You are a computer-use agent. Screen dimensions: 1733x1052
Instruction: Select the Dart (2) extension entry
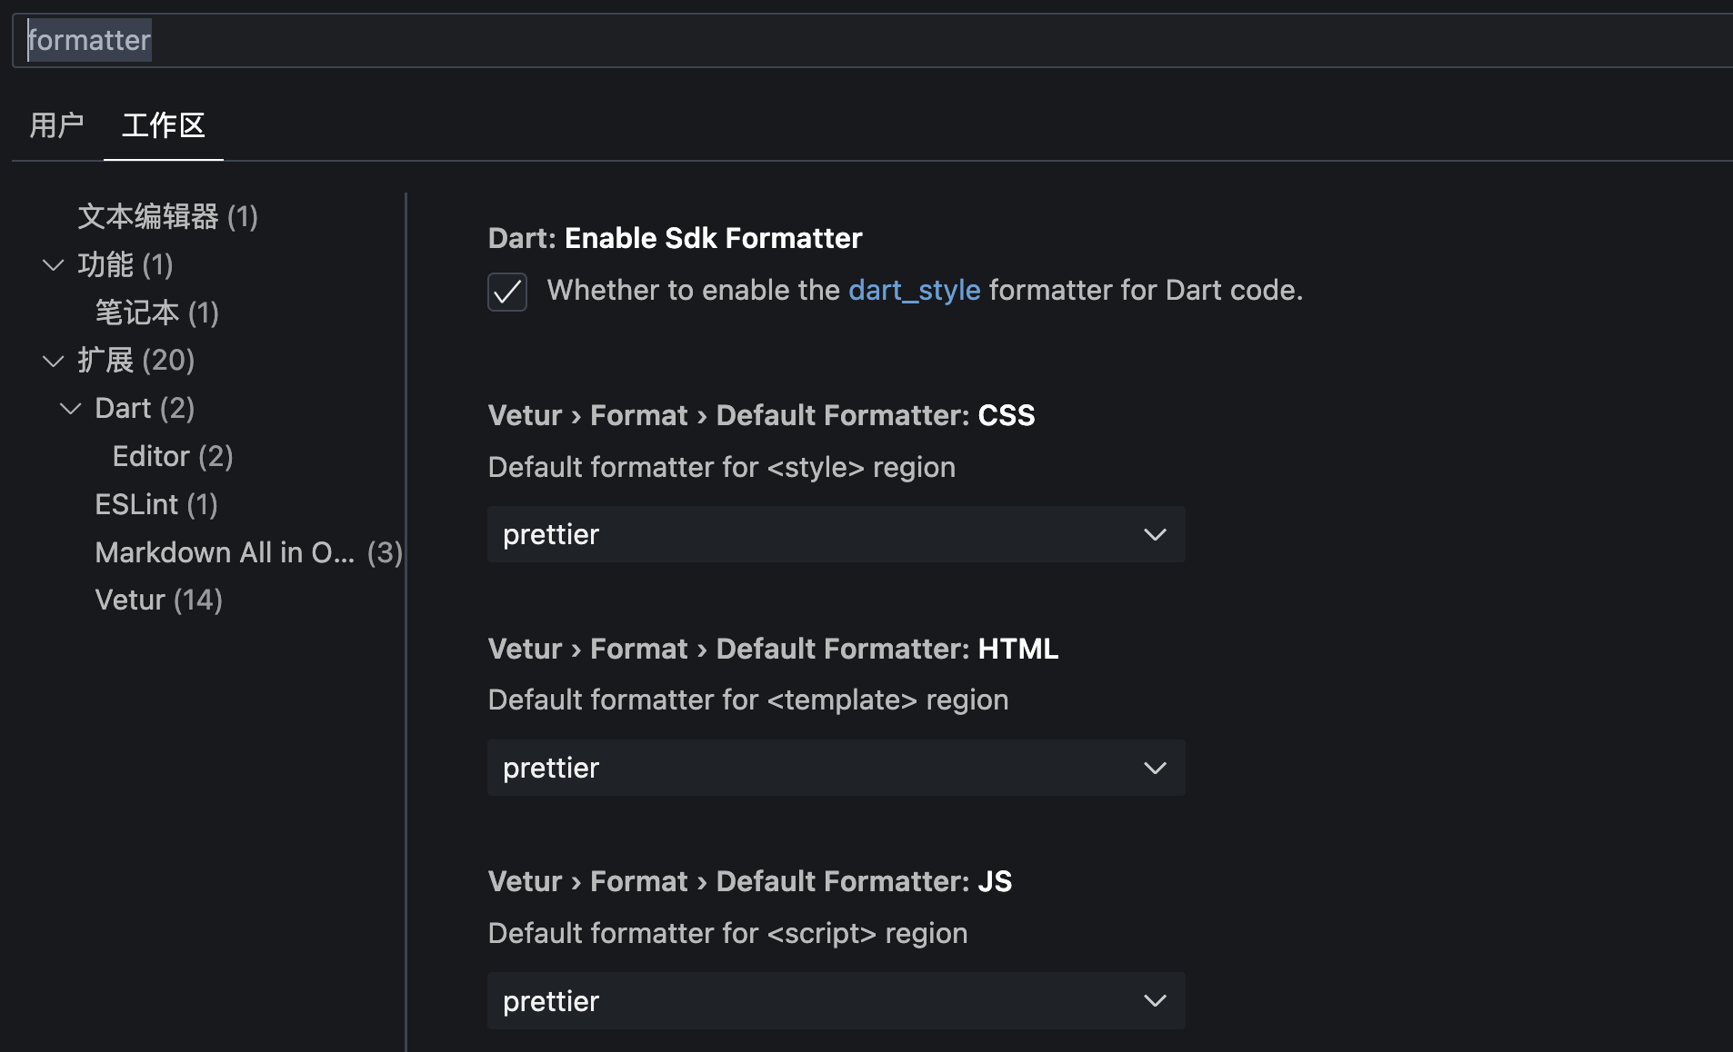pos(145,409)
